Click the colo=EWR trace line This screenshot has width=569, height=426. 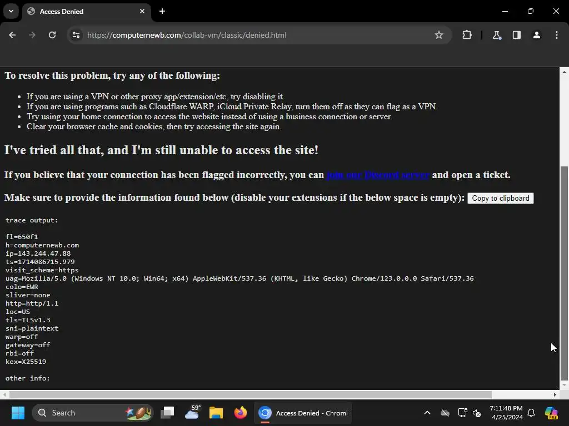(22, 287)
